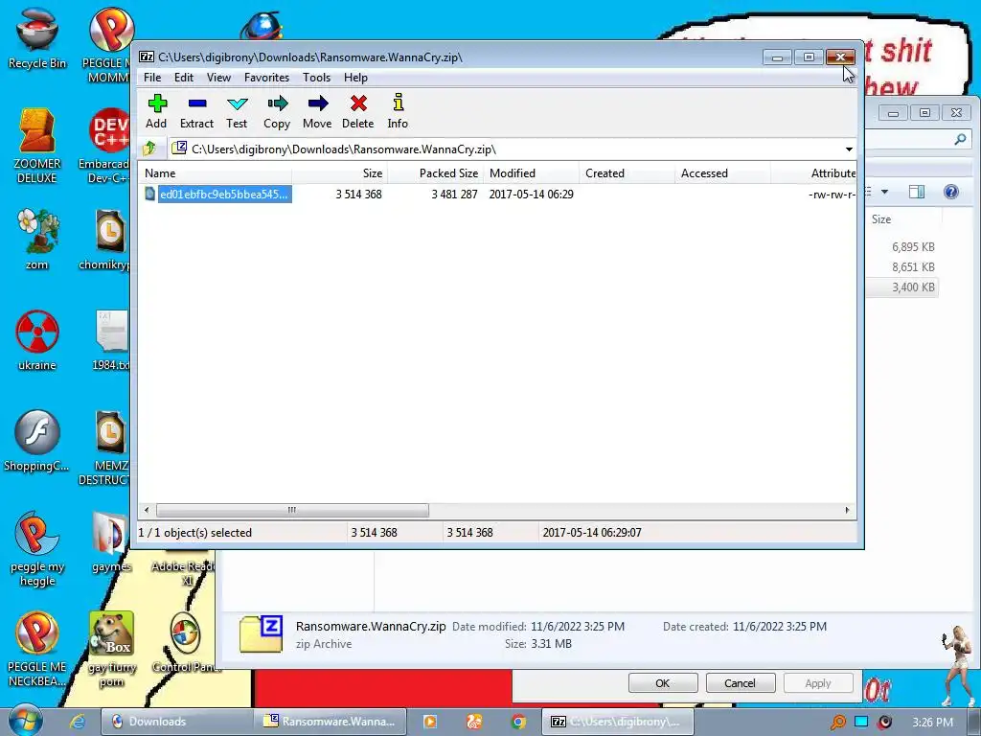Viewport: 981px width, 736px height.
Task: Click the 3:26 PM taskbar clock
Action: click(932, 723)
